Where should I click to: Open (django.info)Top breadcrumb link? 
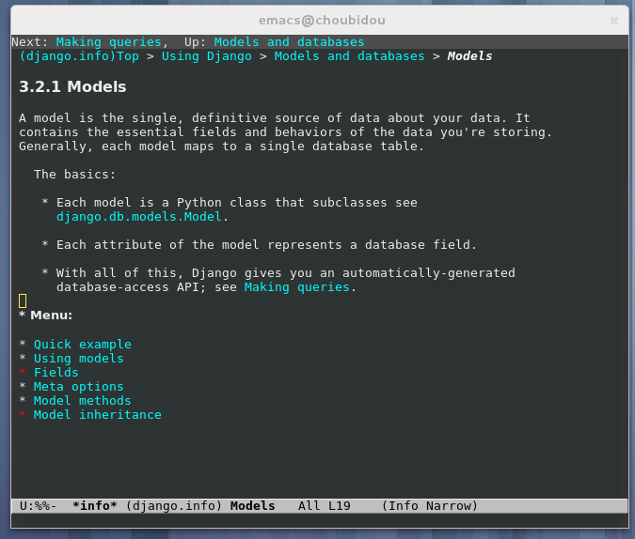point(79,56)
